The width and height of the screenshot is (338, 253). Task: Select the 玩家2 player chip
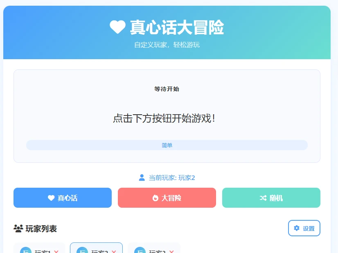[x=96, y=248]
